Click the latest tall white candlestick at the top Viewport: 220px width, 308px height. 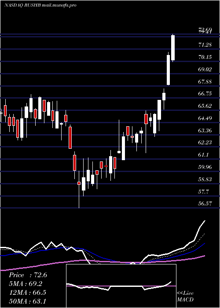(x=173, y=48)
